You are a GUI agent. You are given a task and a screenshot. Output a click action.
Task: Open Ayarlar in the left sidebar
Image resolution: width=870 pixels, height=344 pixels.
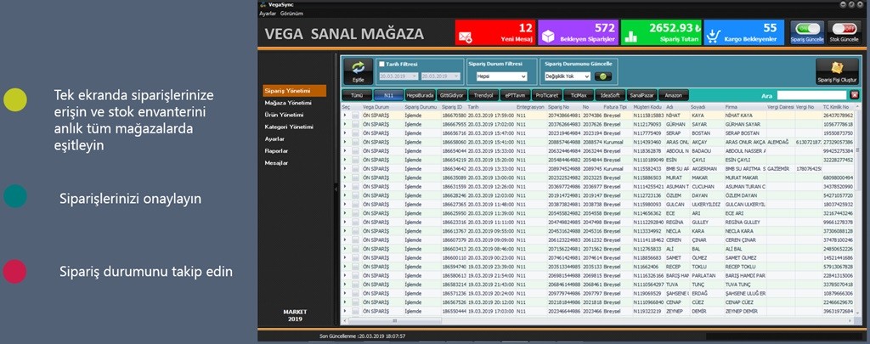point(274,139)
